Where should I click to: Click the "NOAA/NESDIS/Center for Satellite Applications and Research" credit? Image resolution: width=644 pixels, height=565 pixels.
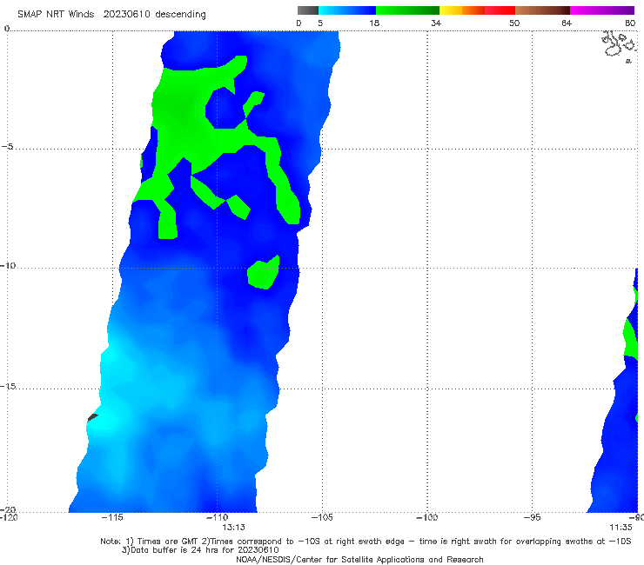tap(359, 560)
